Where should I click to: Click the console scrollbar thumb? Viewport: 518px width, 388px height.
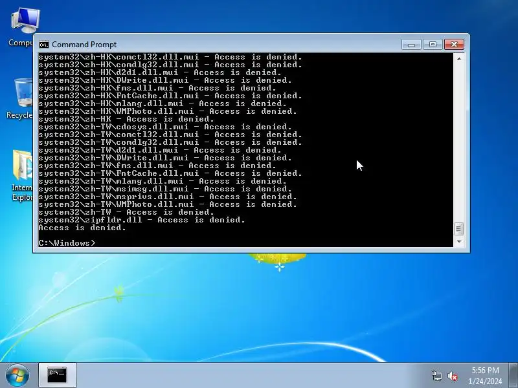click(459, 229)
